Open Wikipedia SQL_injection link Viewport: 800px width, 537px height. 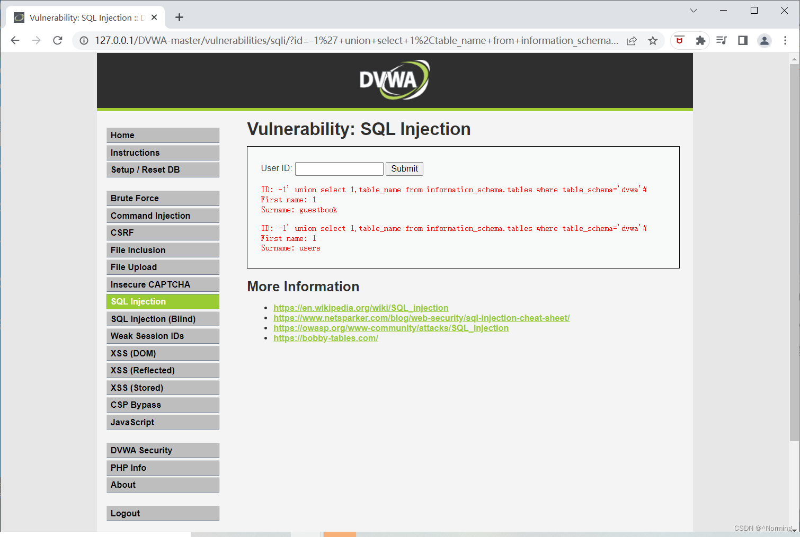pos(361,308)
